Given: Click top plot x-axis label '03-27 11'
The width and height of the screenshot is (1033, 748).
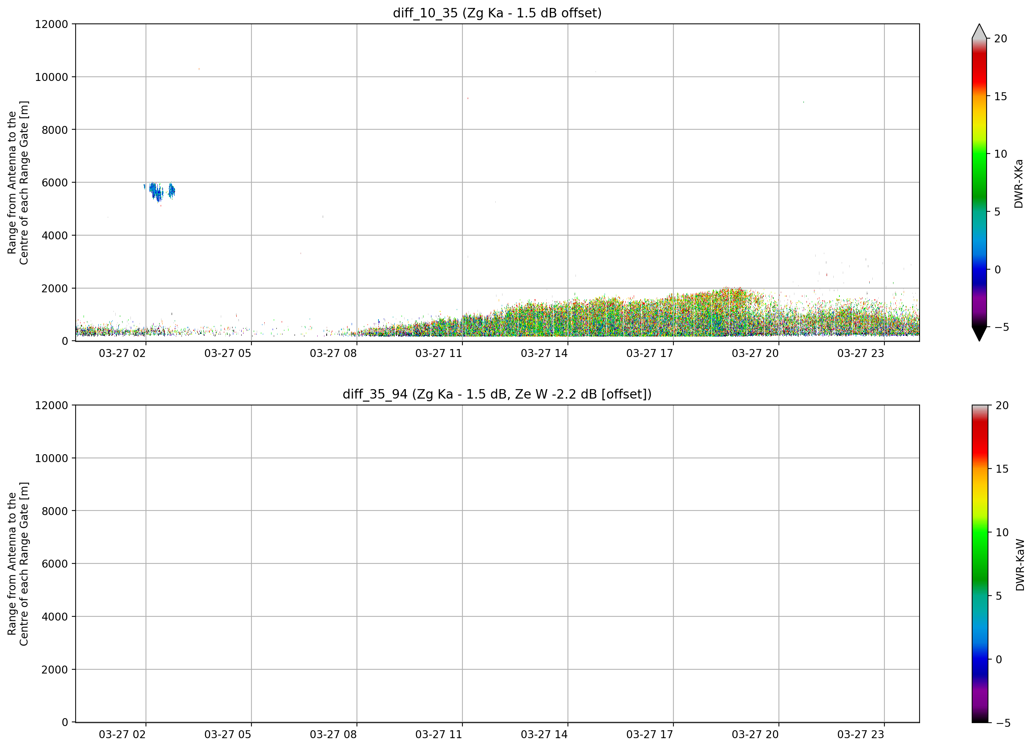Looking at the screenshot, I should pyautogui.click(x=439, y=354).
